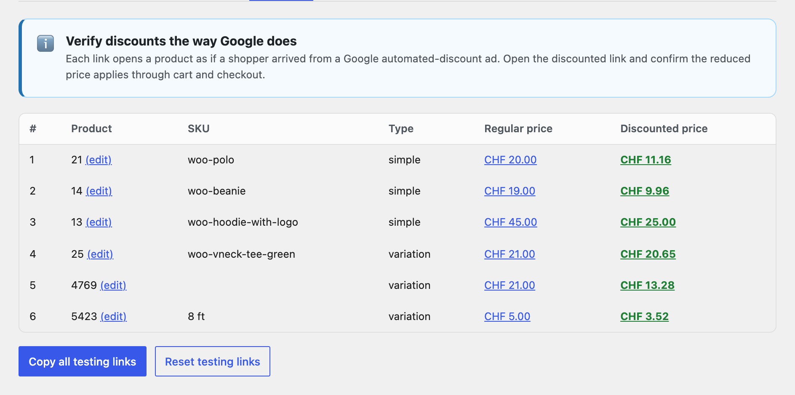Select the woo-hoodie-with-logo SKU cell
The image size is (795, 395).
pos(243,222)
